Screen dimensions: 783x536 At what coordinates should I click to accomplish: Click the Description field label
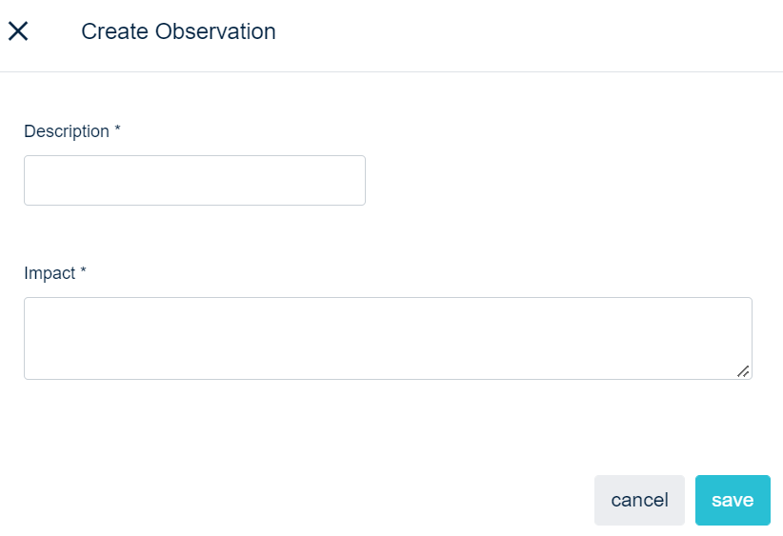click(67, 131)
